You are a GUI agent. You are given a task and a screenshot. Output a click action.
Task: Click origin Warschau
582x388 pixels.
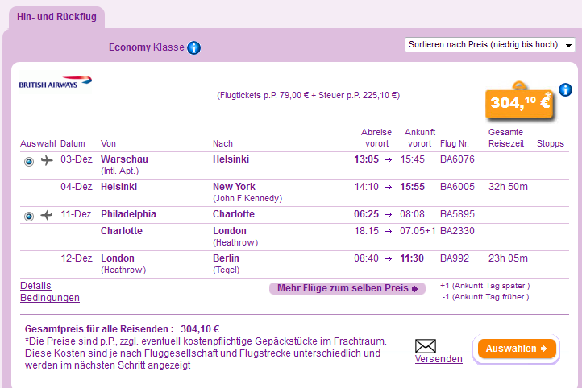(x=124, y=159)
